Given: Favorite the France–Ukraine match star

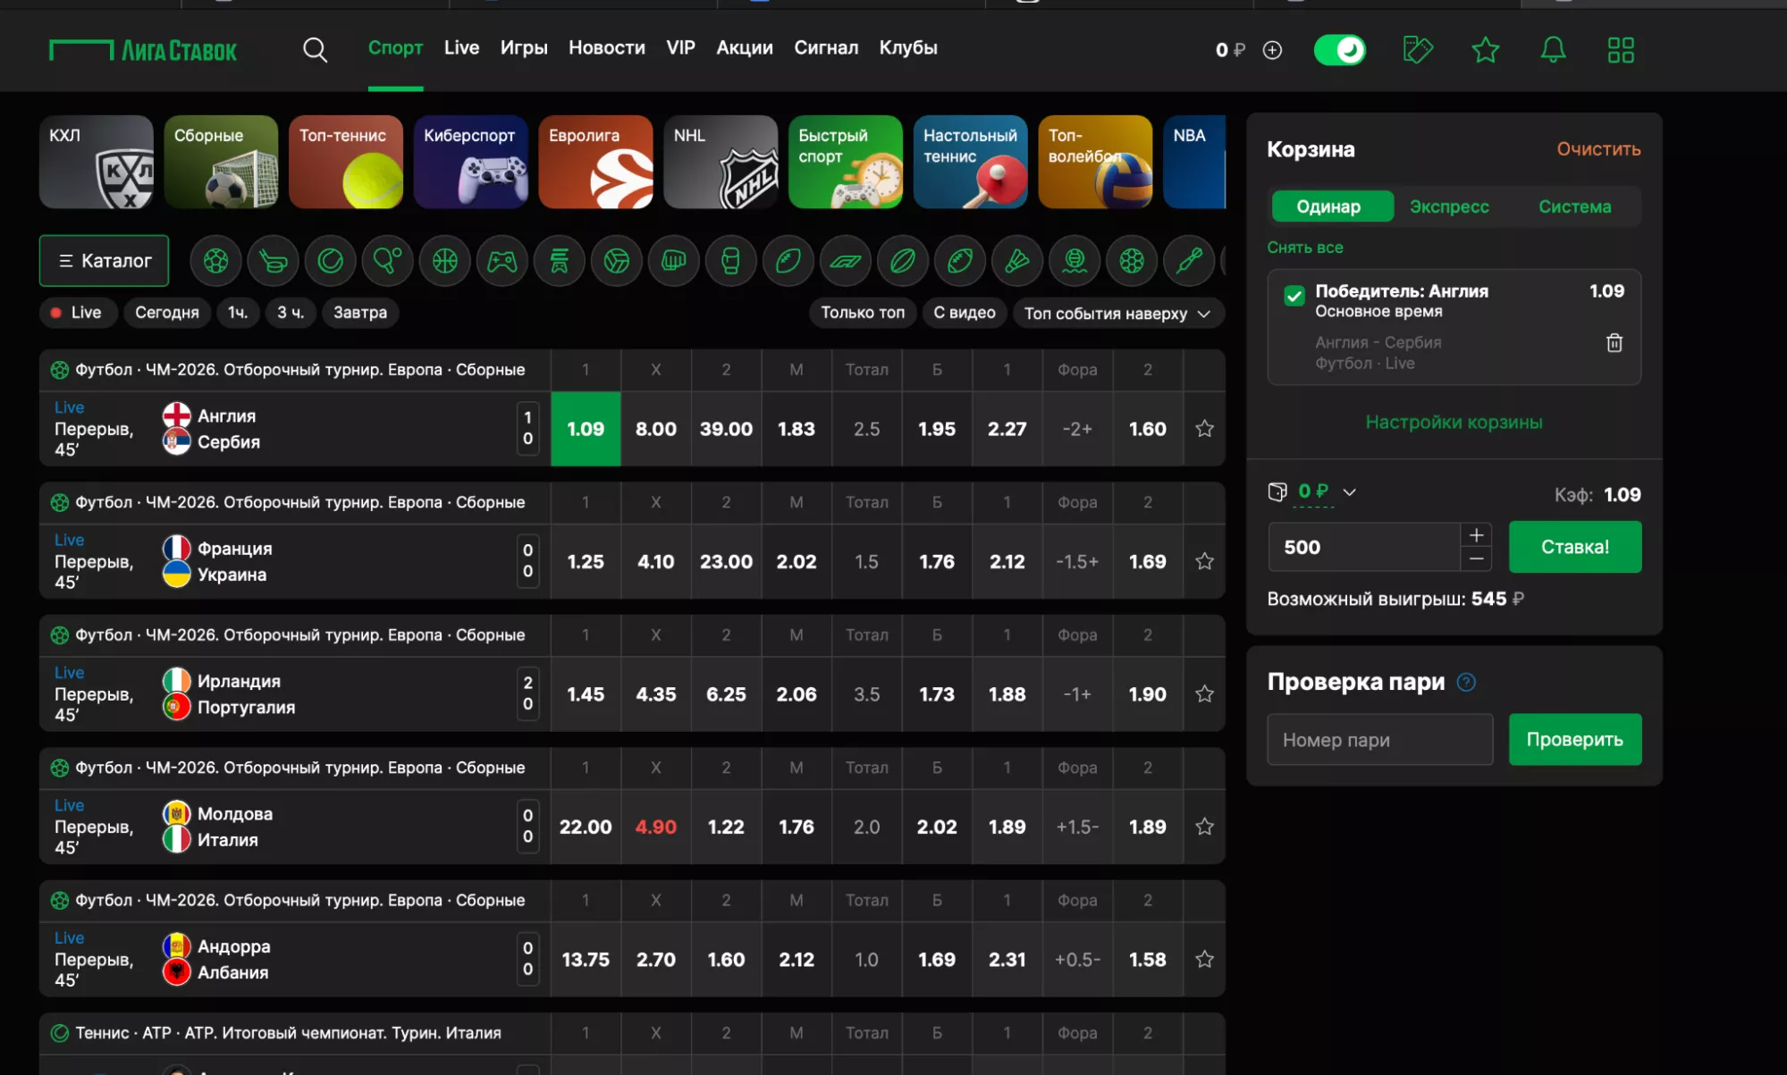Looking at the screenshot, I should tap(1204, 562).
